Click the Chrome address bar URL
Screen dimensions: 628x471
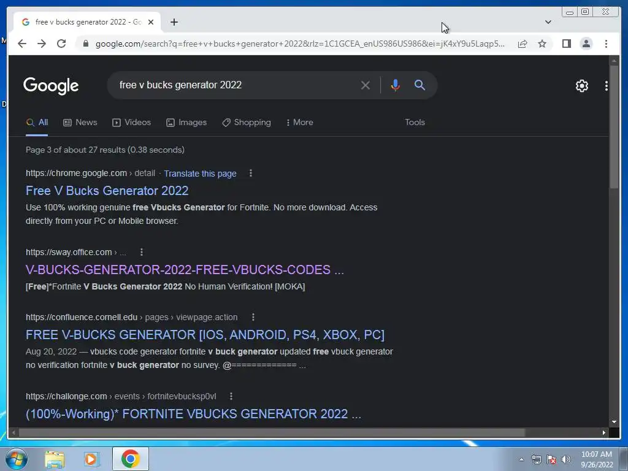pyautogui.click(x=300, y=44)
